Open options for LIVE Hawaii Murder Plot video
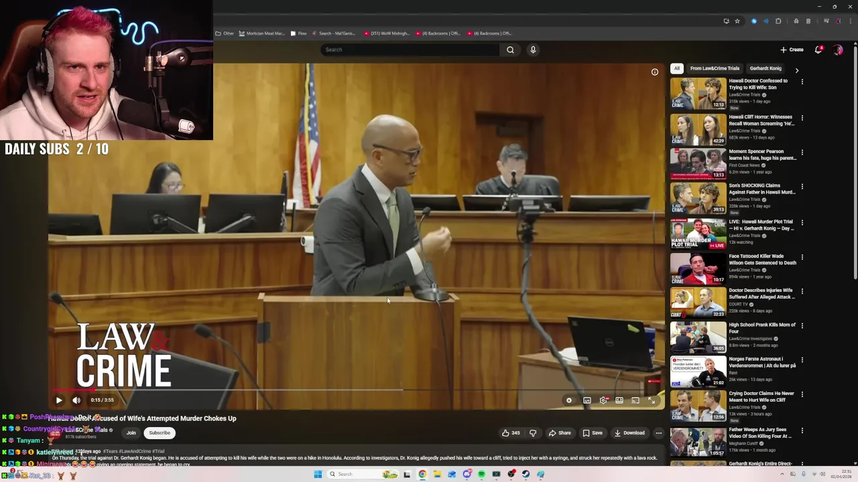This screenshot has width=858, height=482. [x=802, y=223]
